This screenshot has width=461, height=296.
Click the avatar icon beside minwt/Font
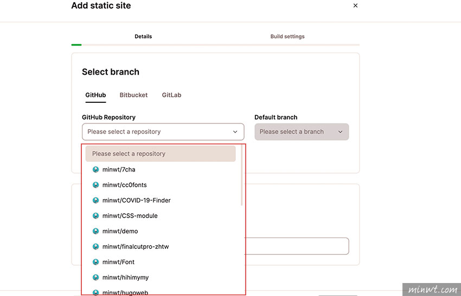95,262
